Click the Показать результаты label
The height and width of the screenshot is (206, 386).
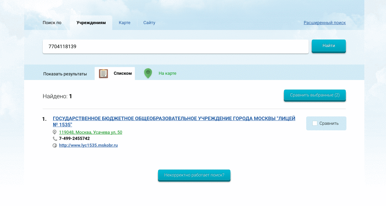click(x=65, y=74)
